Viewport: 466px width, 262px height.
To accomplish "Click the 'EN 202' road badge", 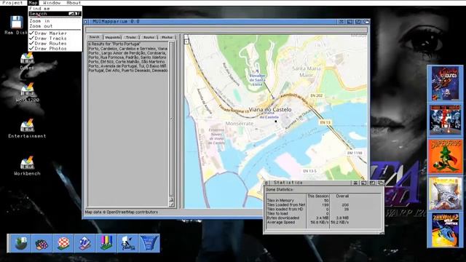I will tap(316, 95).
